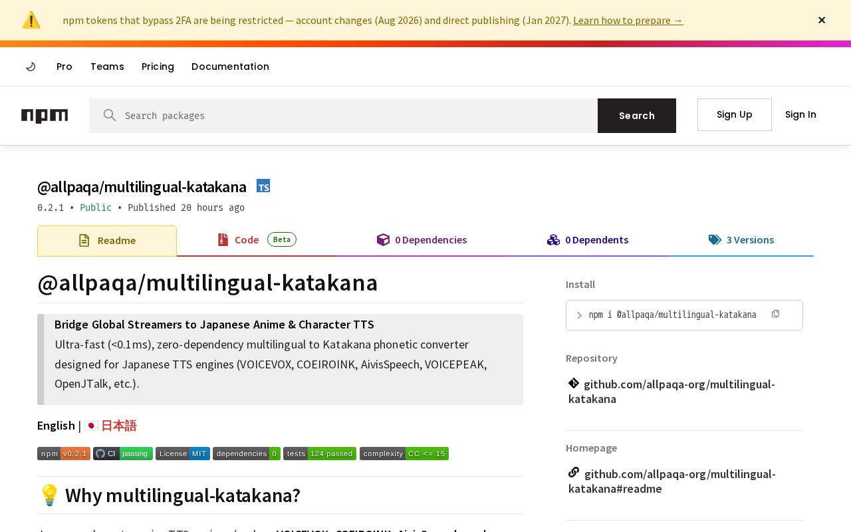Screen dimensions: 851x532
Task: Click the CI passing badge
Action: (123, 454)
